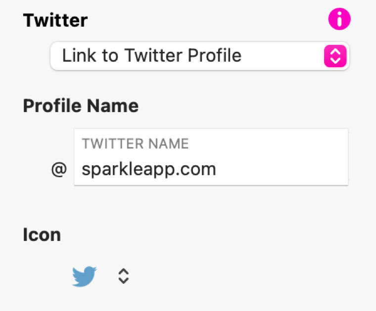Click the up arrow in the pink dropdown button
This screenshot has height=311, width=376.
click(335, 51)
